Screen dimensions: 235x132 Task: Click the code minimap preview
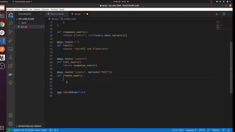coord(223,25)
